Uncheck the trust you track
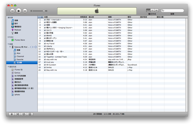Viewport: 194px width, 125px height. (45, 62)
